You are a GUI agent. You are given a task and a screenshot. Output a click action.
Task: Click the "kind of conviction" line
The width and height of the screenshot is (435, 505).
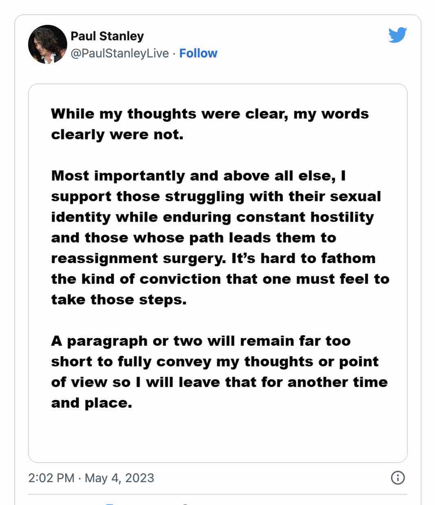(x=220, y=279)
